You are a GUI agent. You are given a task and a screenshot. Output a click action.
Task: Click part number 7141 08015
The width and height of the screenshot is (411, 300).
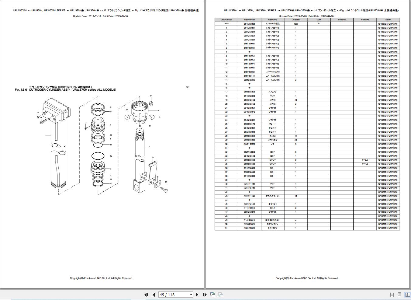(x=249, y=220)
